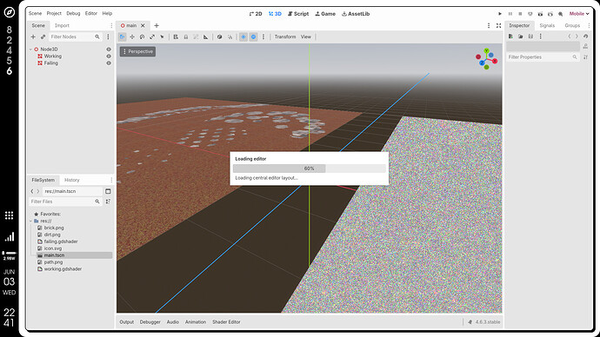Image resolution: width=600 pixels, height=337 pixels.
Task: Go to the next edited object
Action: click(x=577, y=36)
